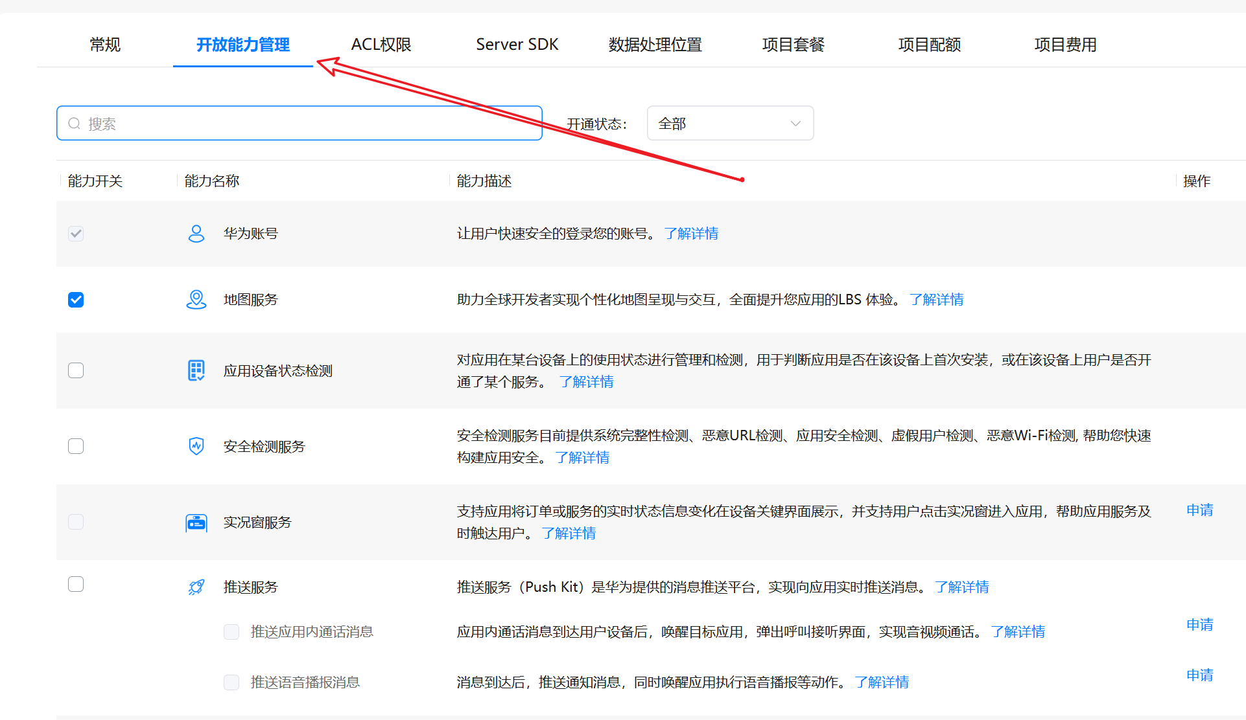Image resolution: width=1246 pixels, height=720 pixels.
Task: Enable the 安全检测服务 checkbox
Action: coord(76,446)
